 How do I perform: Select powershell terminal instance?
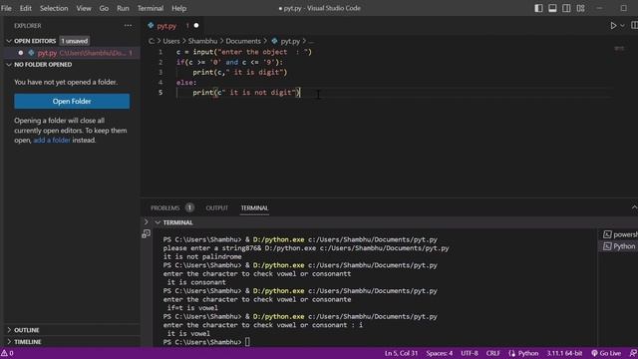620,234
